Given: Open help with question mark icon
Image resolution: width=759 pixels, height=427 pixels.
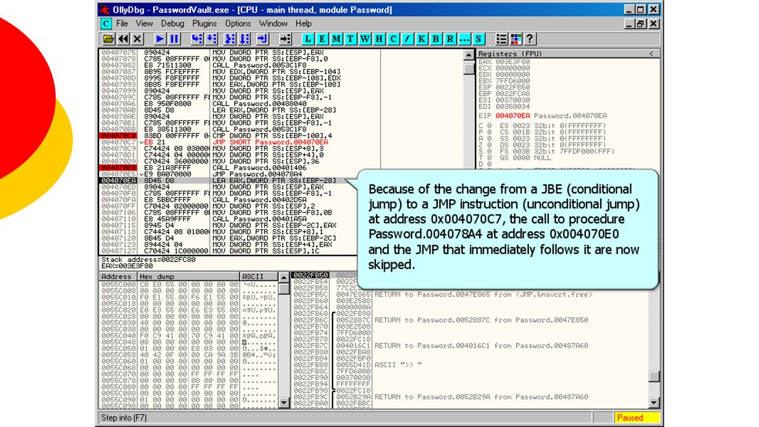Looking at the screenshot, I should click(x=530, y=39).
